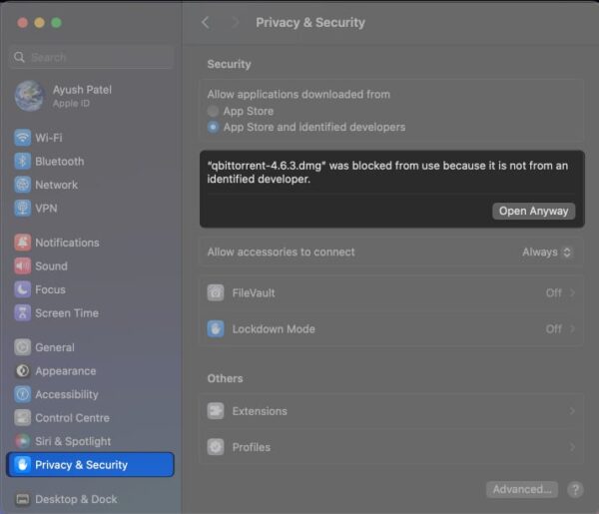Click the Extensions label
Image resolution: width=599 pixels, height=514 pixels.
260,411
